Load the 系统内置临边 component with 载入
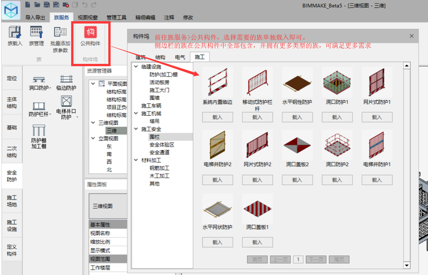 pos(217,117)
